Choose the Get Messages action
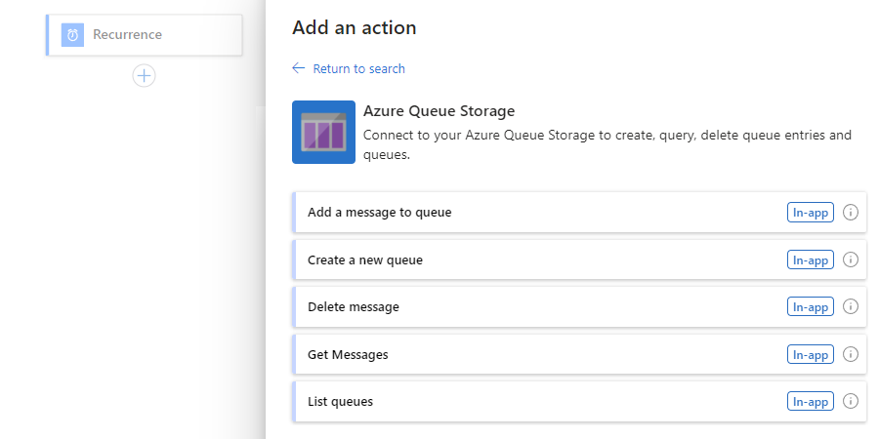 348,354
